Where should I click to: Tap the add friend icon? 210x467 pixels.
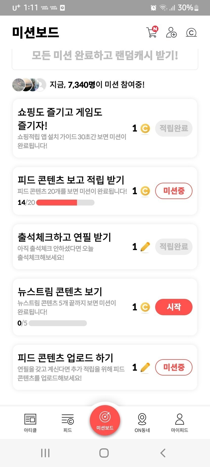[x=171, y=32]
